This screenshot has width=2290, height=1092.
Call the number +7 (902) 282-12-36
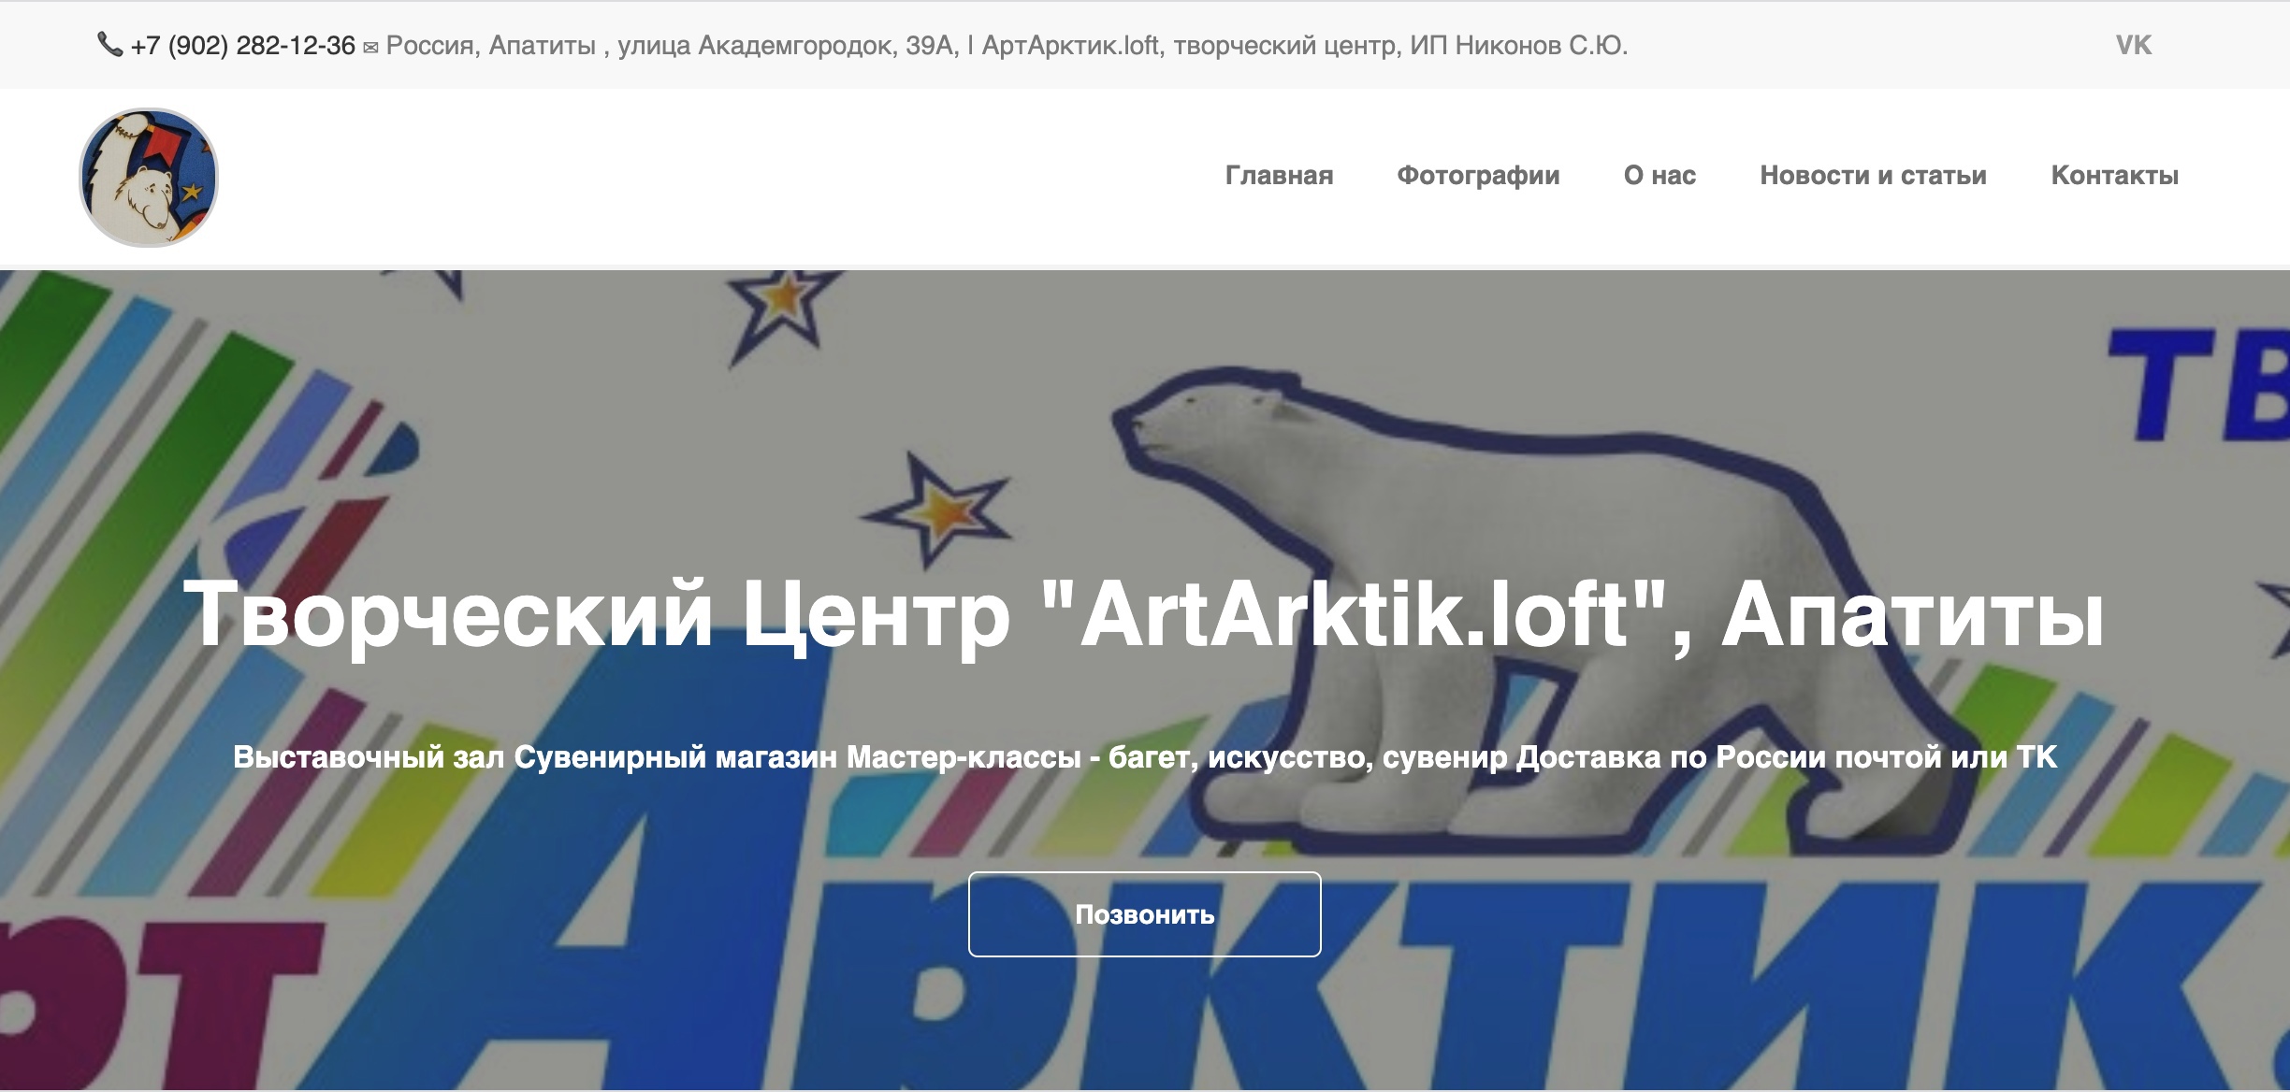[x=243, y=46]
